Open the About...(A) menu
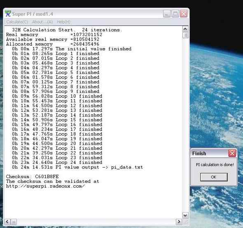 tap(42, 22)
